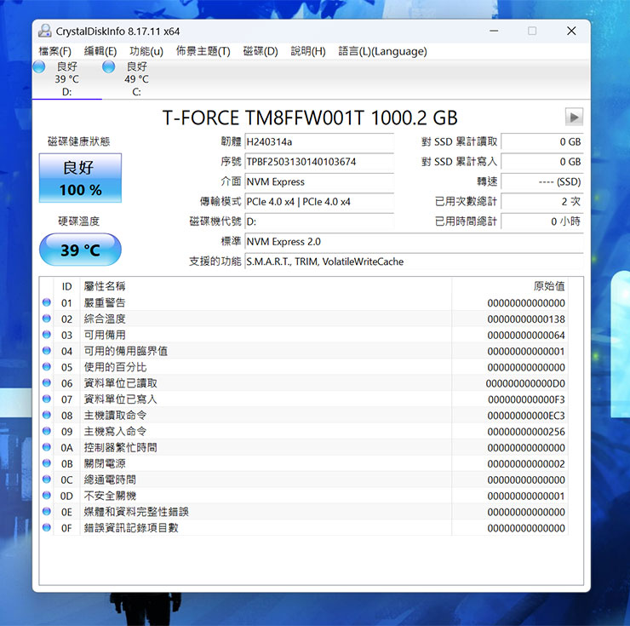Select the 04 可用的備用臨界值 row

click(304, 351)
